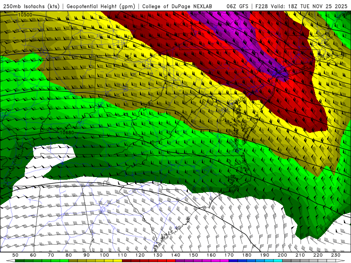Click the 210 label on the color scale
The image size is (351, 263).
300,255
